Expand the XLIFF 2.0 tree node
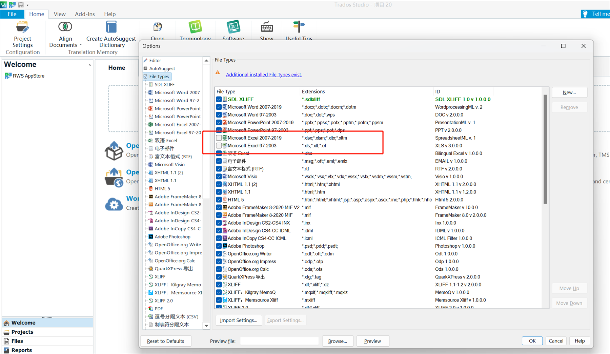The width and height of the screenshot is (610, 354). click(x=146, y=301)
